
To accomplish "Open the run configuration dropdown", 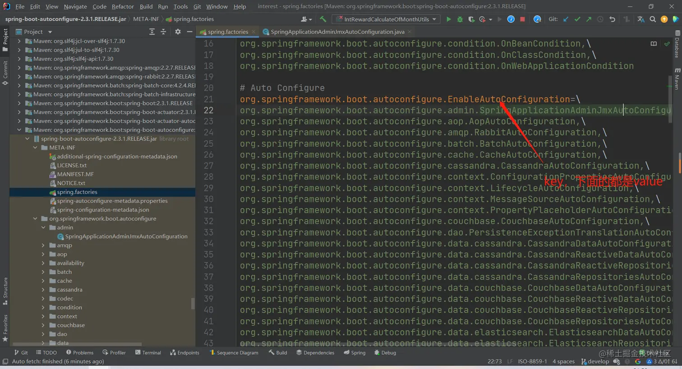I will tap(386, 19).
